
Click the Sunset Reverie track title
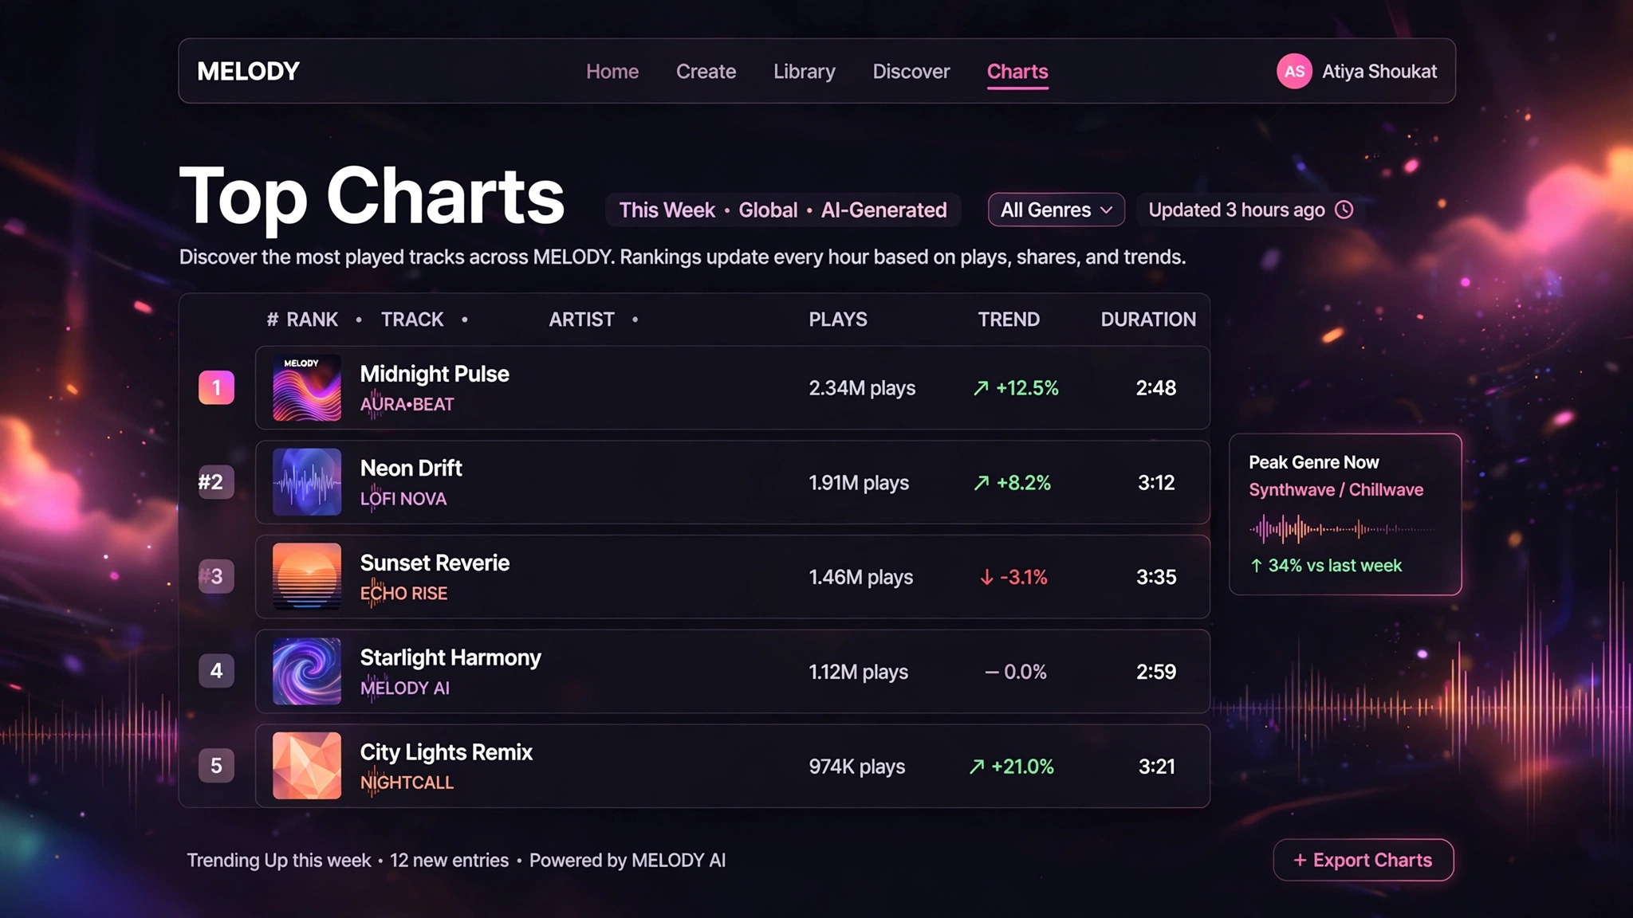[435, 563]
